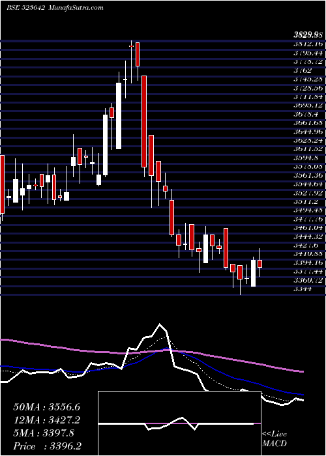Image resolution: width=326 pixels, height=456 pixels.
Task: Click the 3611.52 price axis label
Action: click(x=308, y=149)
